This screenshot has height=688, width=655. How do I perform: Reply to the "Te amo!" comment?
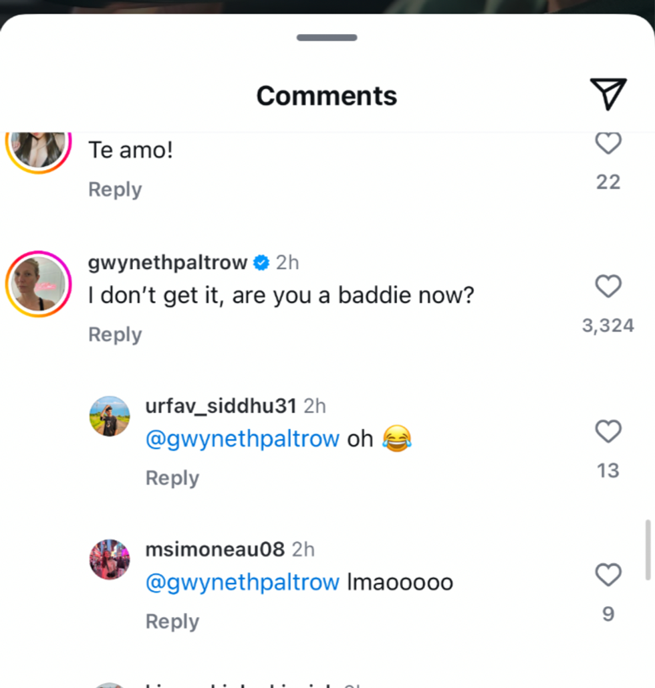coord(115,189)
